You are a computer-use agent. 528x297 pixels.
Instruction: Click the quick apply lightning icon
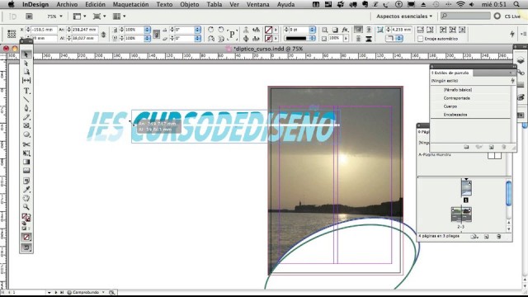click(512, 34)
